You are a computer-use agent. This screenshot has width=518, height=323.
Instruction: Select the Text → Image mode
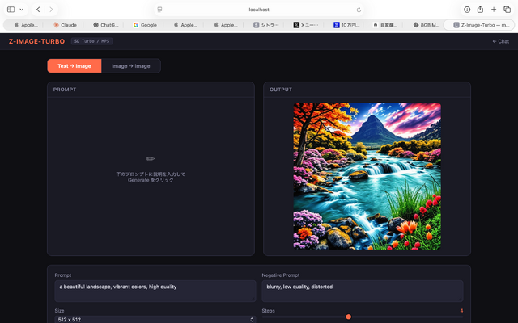point(74,66)
